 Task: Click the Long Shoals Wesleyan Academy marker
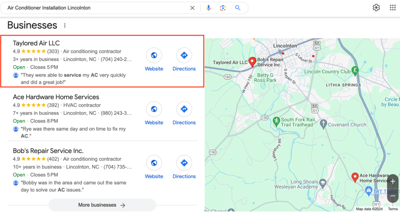323,183
